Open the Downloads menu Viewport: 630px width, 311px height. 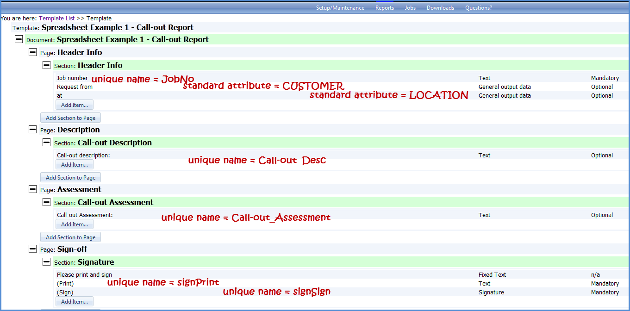click(440, 7)
